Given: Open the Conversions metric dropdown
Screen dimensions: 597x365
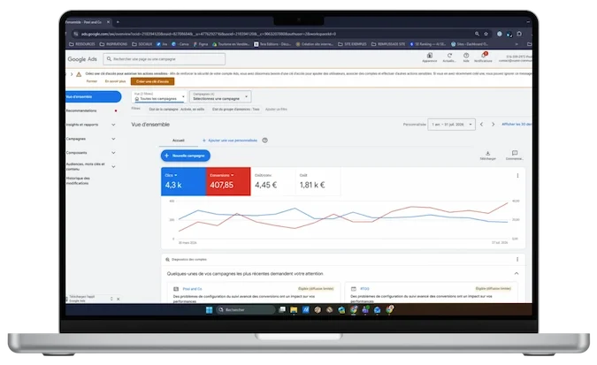Looking at the screenshot, I should click(222, 176).
